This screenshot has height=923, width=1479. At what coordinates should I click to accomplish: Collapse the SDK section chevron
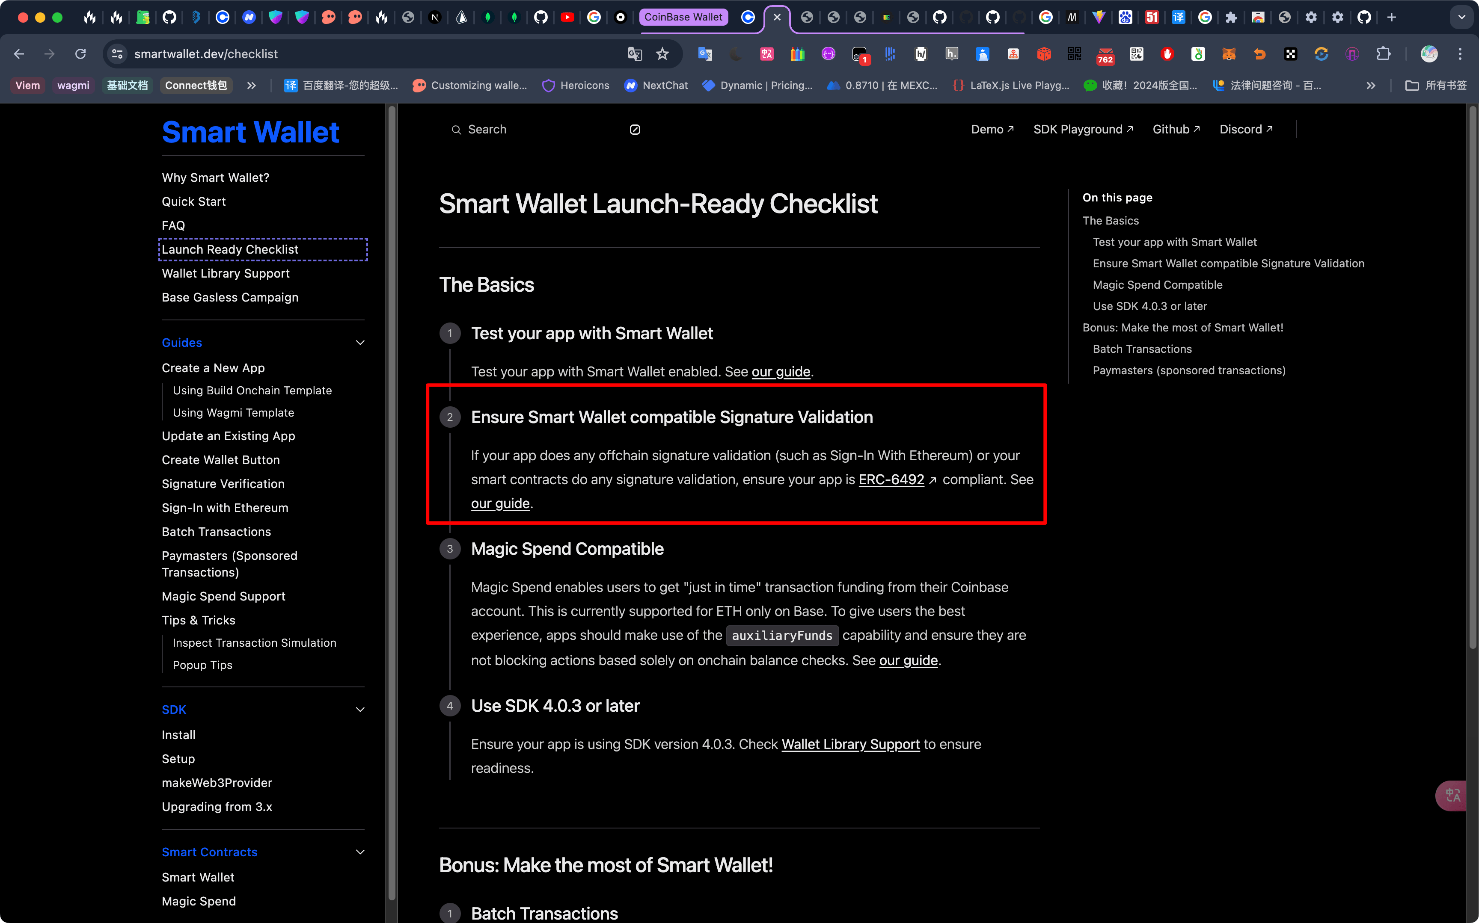pos(360,710)
